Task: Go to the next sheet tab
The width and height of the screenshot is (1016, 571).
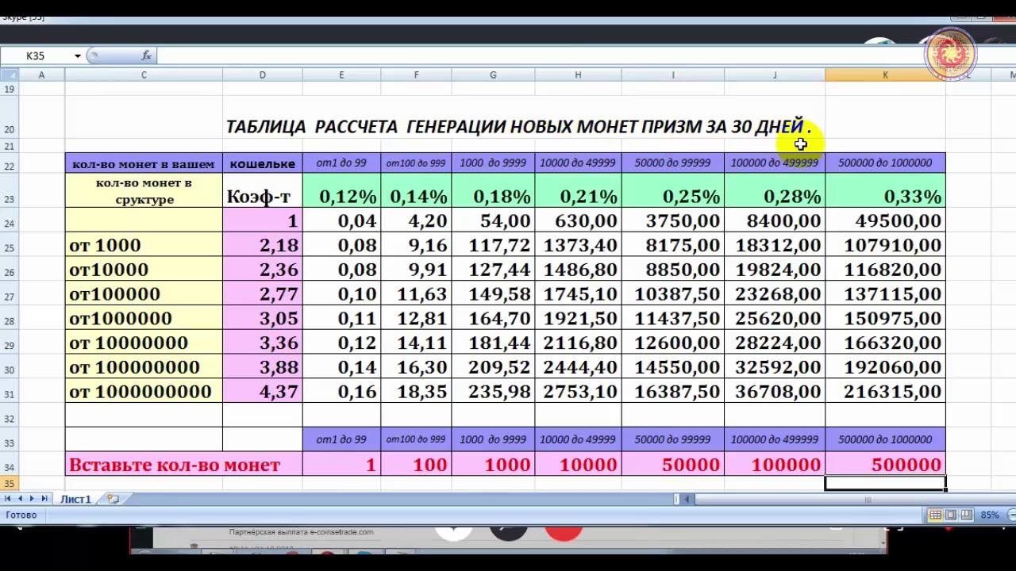Action: 32,499
